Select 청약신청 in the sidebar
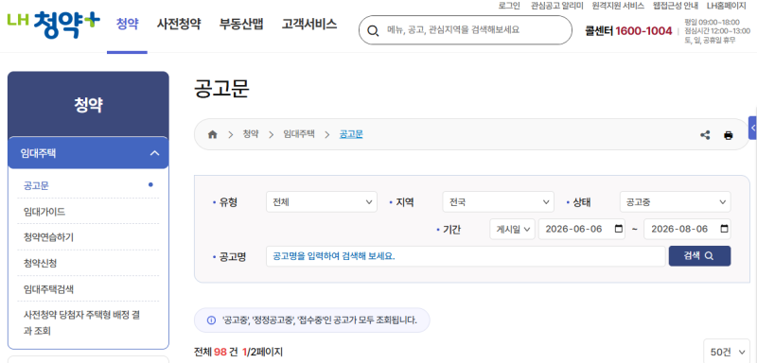757x363 pixels. (40, 263)
